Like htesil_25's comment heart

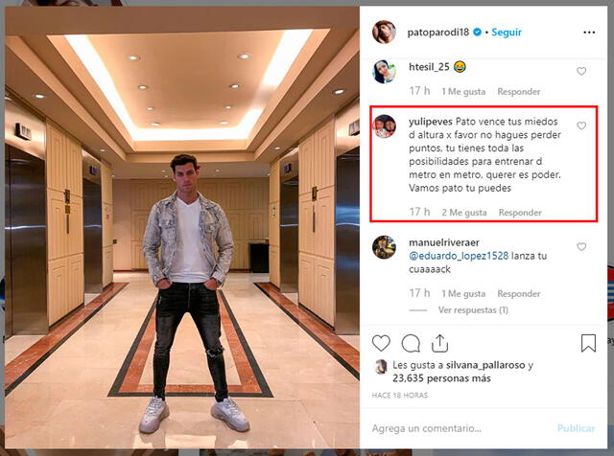[x=581, y=71]
